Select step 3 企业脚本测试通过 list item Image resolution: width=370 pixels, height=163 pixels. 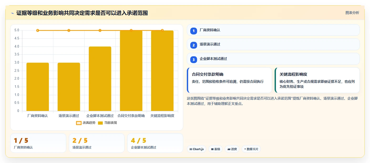[x=273, y=59]
